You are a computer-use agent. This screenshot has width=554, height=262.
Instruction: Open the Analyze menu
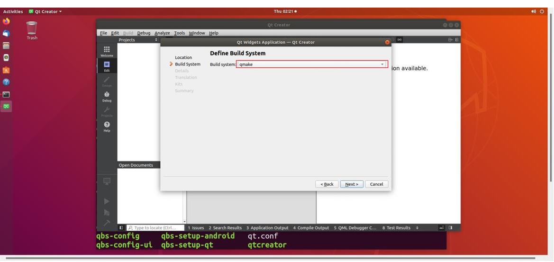[162, 33]
